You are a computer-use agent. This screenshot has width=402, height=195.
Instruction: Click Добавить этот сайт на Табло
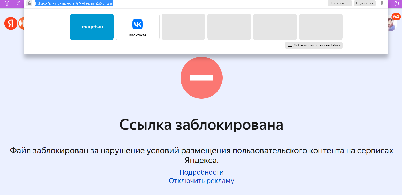click(314, 45)
